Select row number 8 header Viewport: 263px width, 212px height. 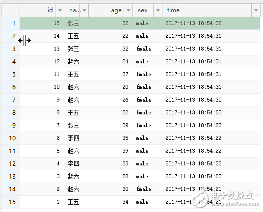[10, 112]
